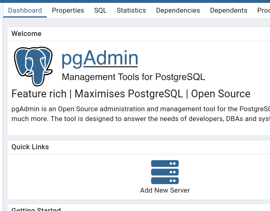Select the SQL tab

click(100, 10)
